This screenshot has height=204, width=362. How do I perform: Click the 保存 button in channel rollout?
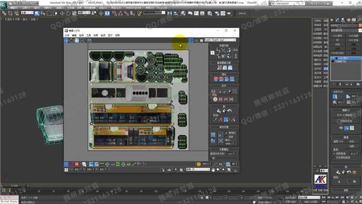coord(352,142)
